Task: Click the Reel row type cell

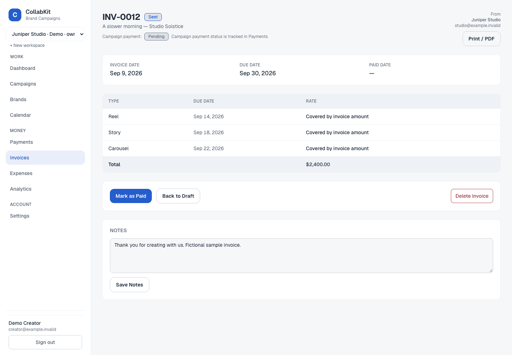Action: [x=113, y=116]
